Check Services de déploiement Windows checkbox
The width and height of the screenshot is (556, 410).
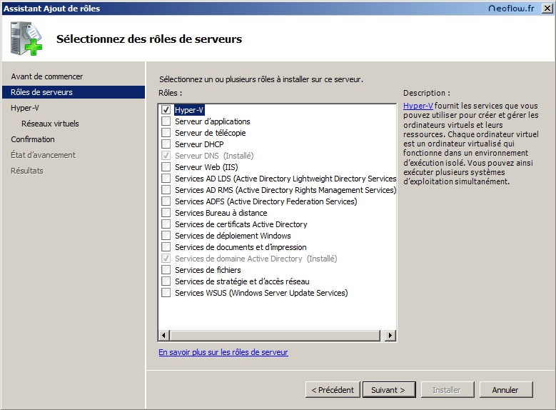(166, 235)
